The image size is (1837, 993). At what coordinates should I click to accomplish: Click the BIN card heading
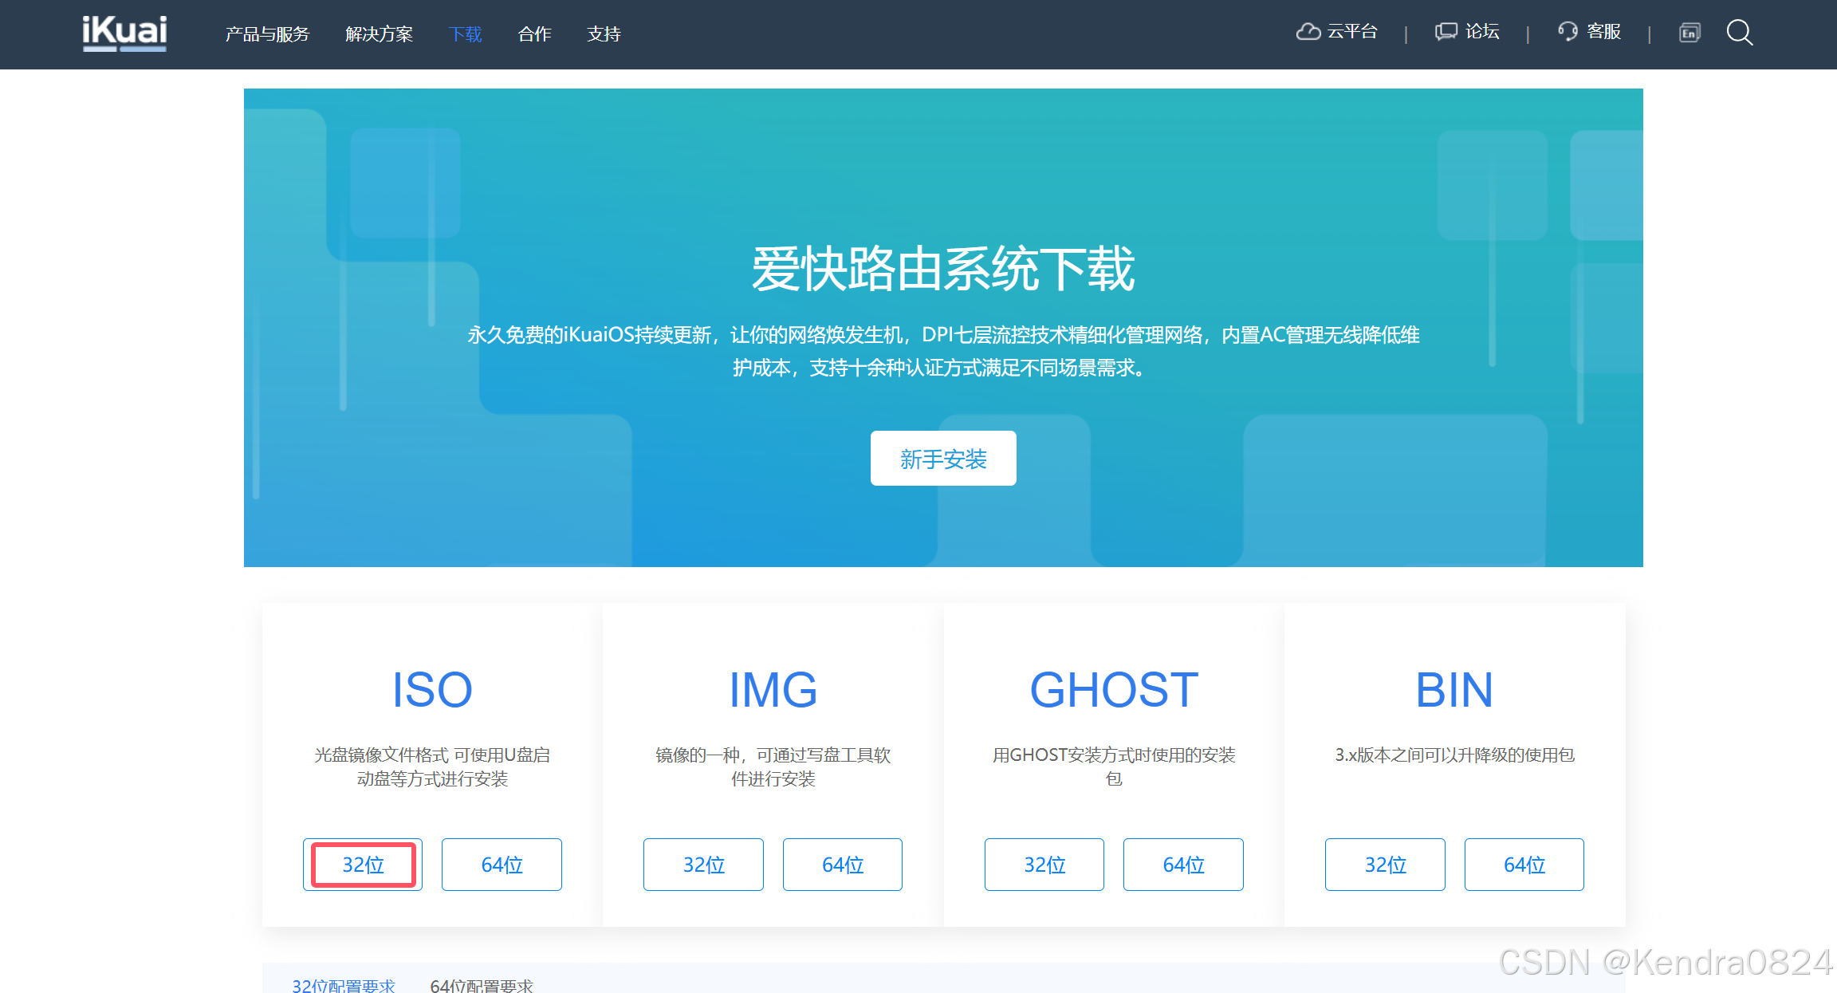tap(1454, 690)
